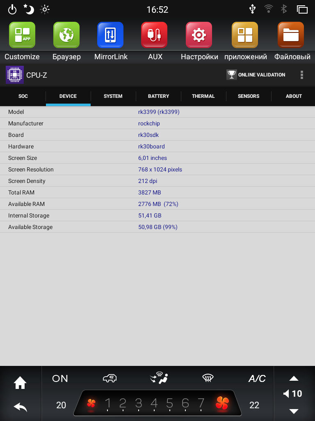Open the MirrorLink app
Viewport: 315px width, 421px height.
pos(110,35)
